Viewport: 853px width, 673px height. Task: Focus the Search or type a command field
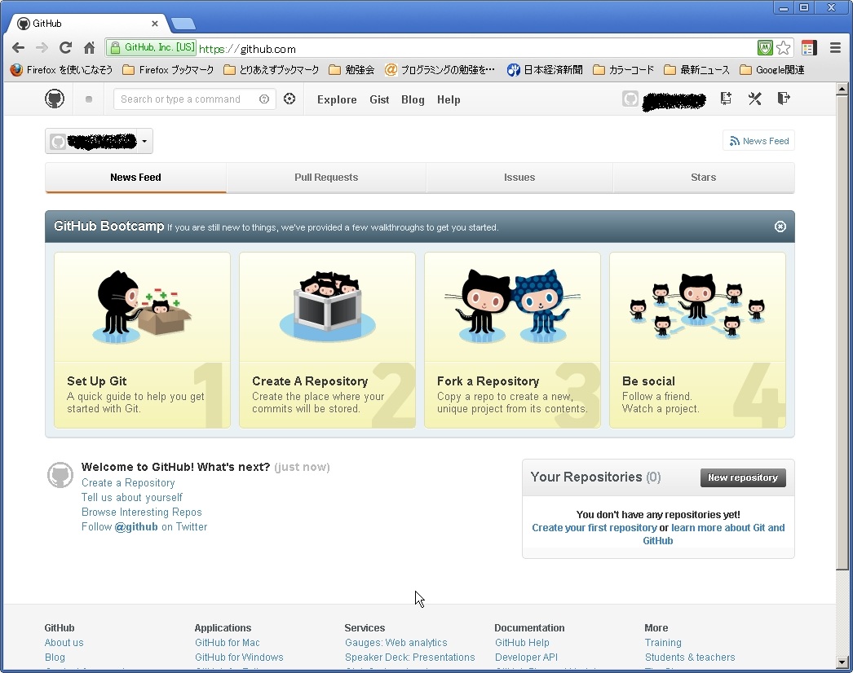(195, 99)
